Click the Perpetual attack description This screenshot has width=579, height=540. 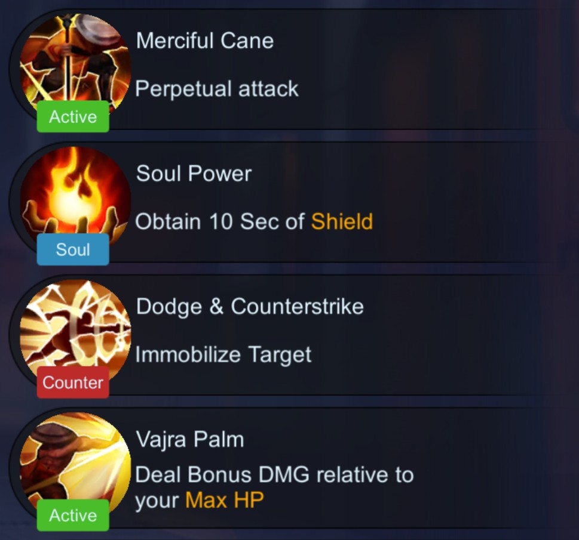click(217, 89)
